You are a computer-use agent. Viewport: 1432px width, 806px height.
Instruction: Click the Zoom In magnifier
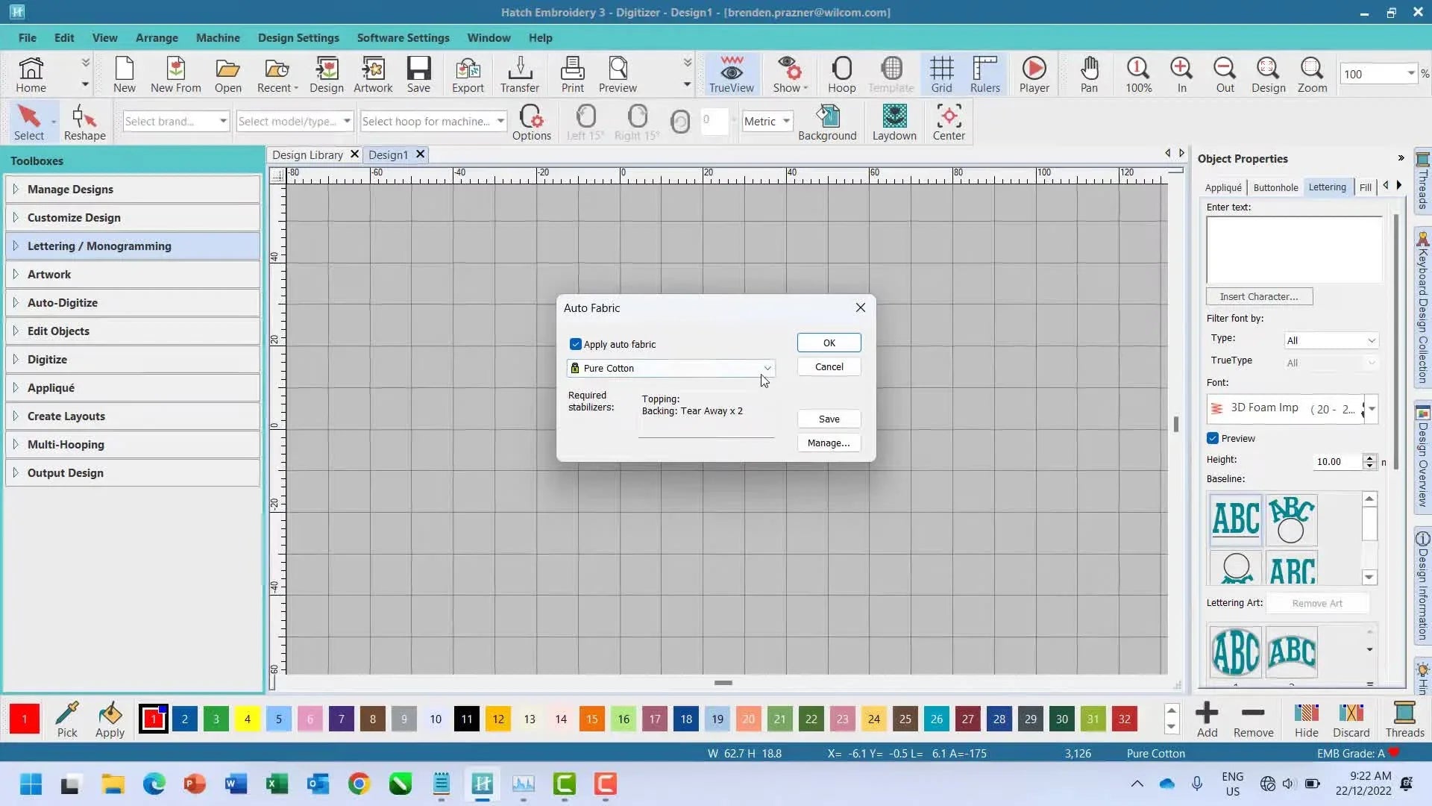(x=1181, y=74)
